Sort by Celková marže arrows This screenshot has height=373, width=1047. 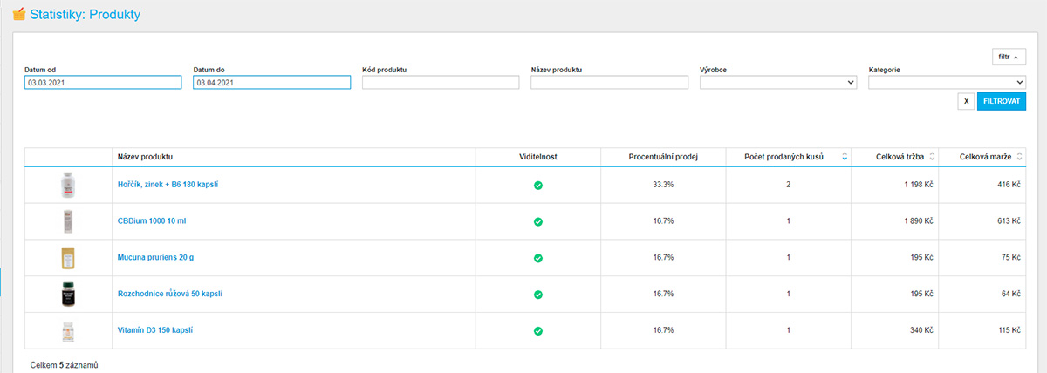pos(1018,157)
